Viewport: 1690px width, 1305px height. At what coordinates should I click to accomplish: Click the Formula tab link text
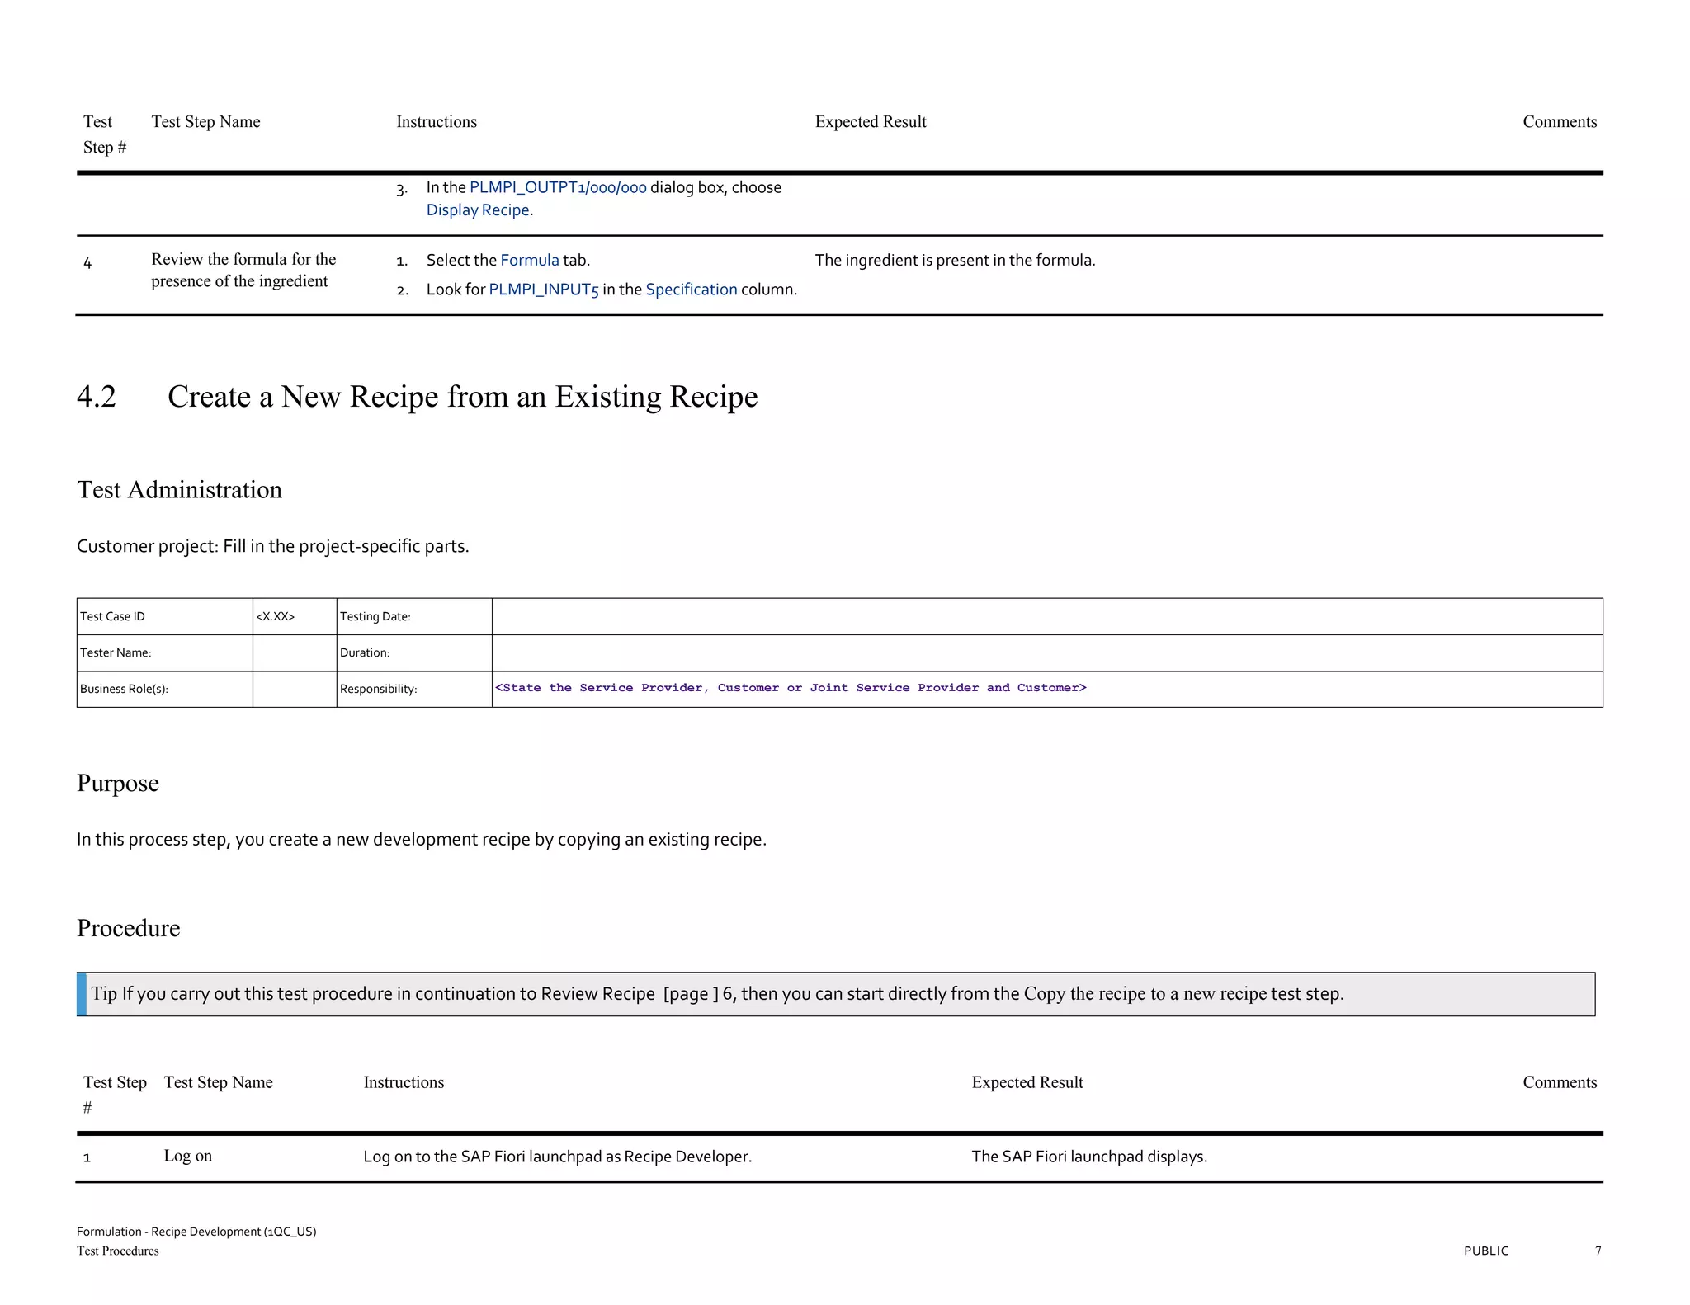click(x=530, y=260)
